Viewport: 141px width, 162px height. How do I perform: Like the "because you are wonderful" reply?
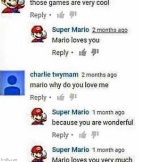tap(83, 135)
